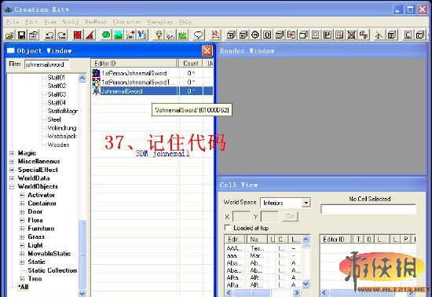The height and width of the screenshot is (297, 432).
Task: Click the X coordinate field
Action: (241, 216)
